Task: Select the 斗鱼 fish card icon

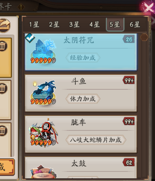Action: tap(43, 92)
